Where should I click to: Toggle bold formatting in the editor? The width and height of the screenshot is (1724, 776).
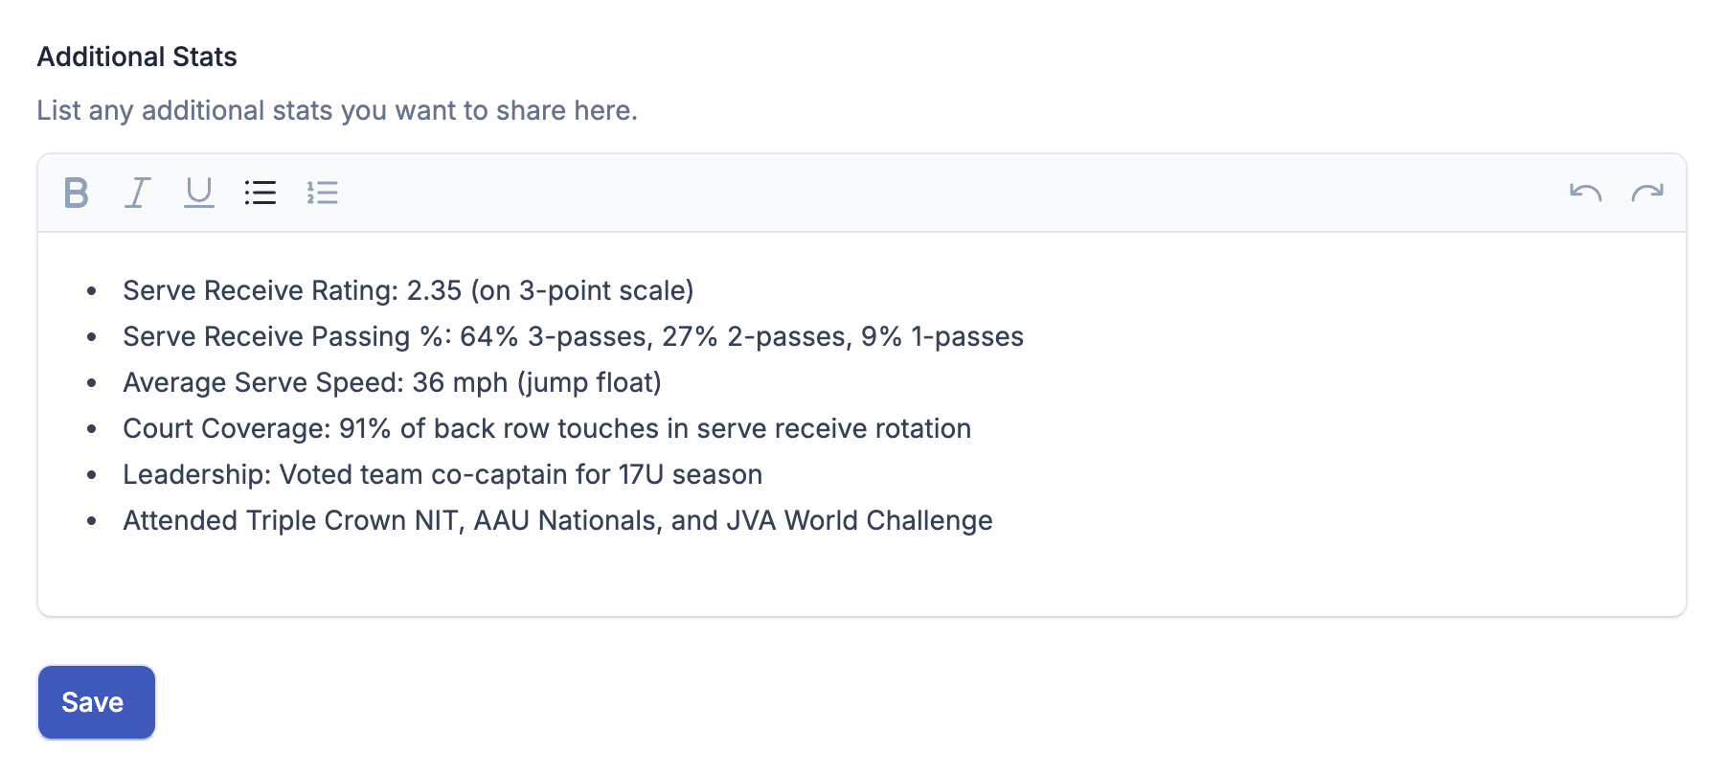pos(77,193)
